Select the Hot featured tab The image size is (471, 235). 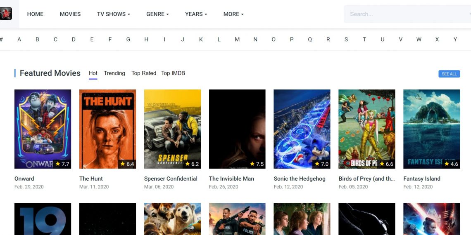[93, 73]
